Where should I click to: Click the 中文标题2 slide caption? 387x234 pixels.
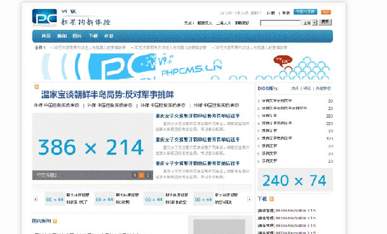(46, 175)
